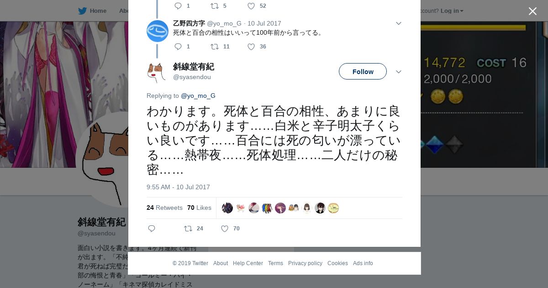The width and height of the screenshot is (548, 288).
Task: Open the Privacy policy footer link
Action: point(305,263)
